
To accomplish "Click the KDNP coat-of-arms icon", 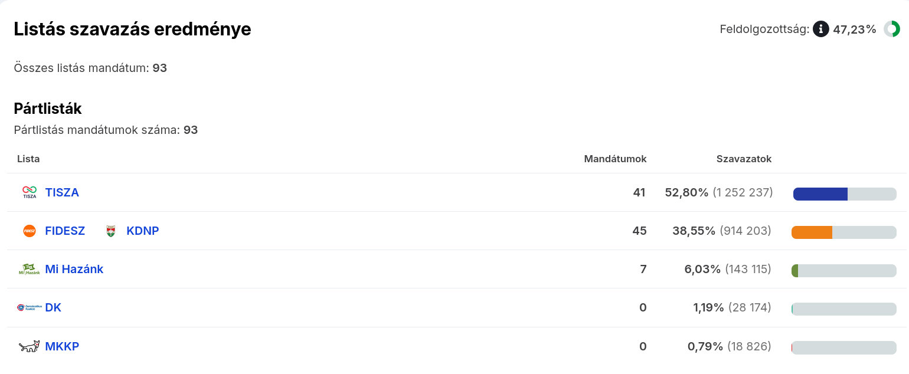I will [x=110, y=231].
